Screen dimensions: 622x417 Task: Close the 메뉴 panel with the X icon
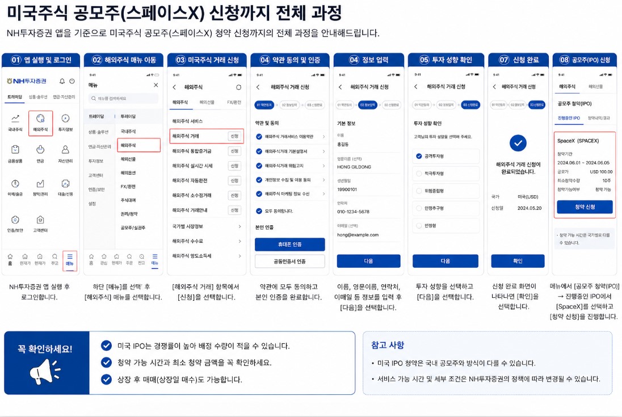(x=156, y=85)
